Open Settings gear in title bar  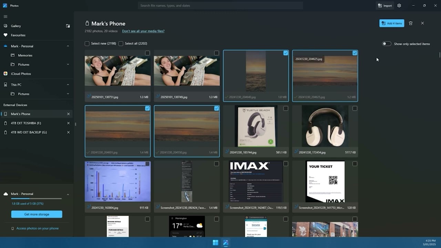pyautogui.click(x=399, y=6)
